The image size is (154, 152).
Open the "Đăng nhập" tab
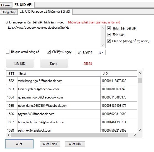[x=9, y=12]
